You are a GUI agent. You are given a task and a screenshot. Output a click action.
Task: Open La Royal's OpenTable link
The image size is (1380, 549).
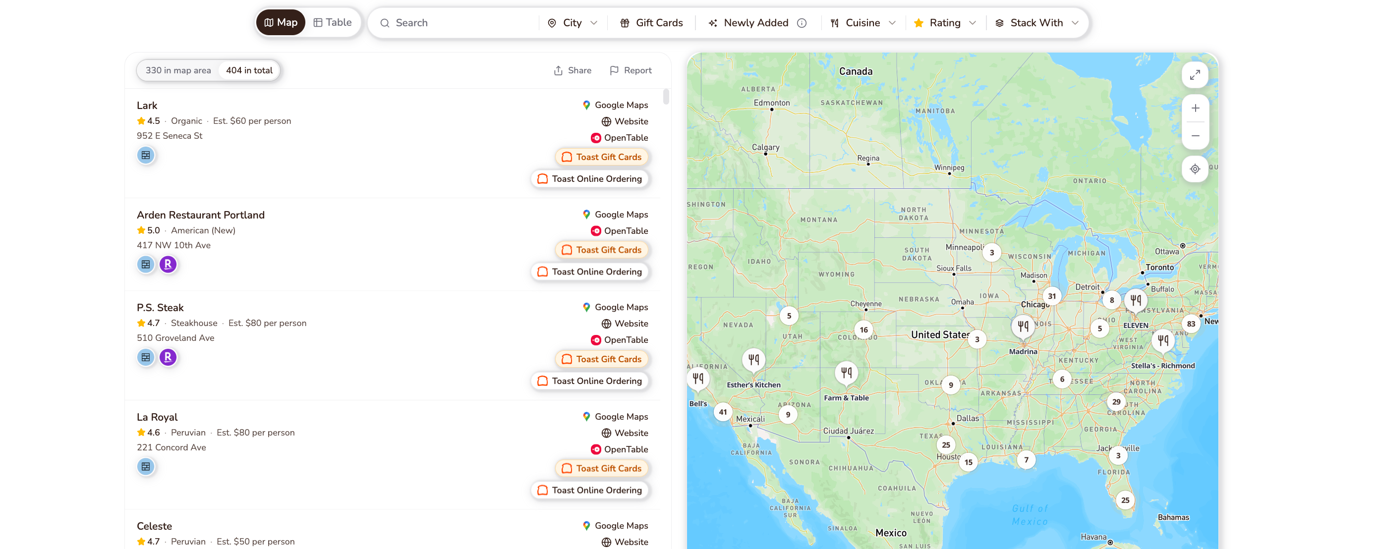click(619, 449)
